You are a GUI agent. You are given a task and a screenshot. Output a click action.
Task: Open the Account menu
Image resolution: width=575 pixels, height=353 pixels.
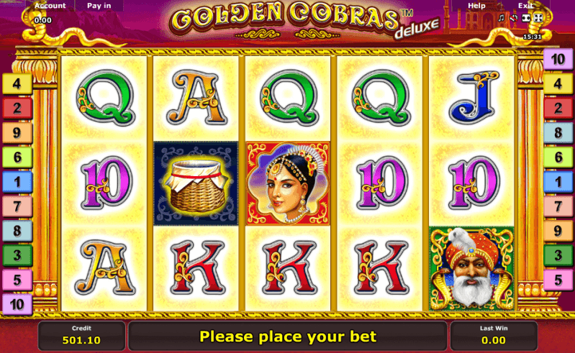point(50,6)
